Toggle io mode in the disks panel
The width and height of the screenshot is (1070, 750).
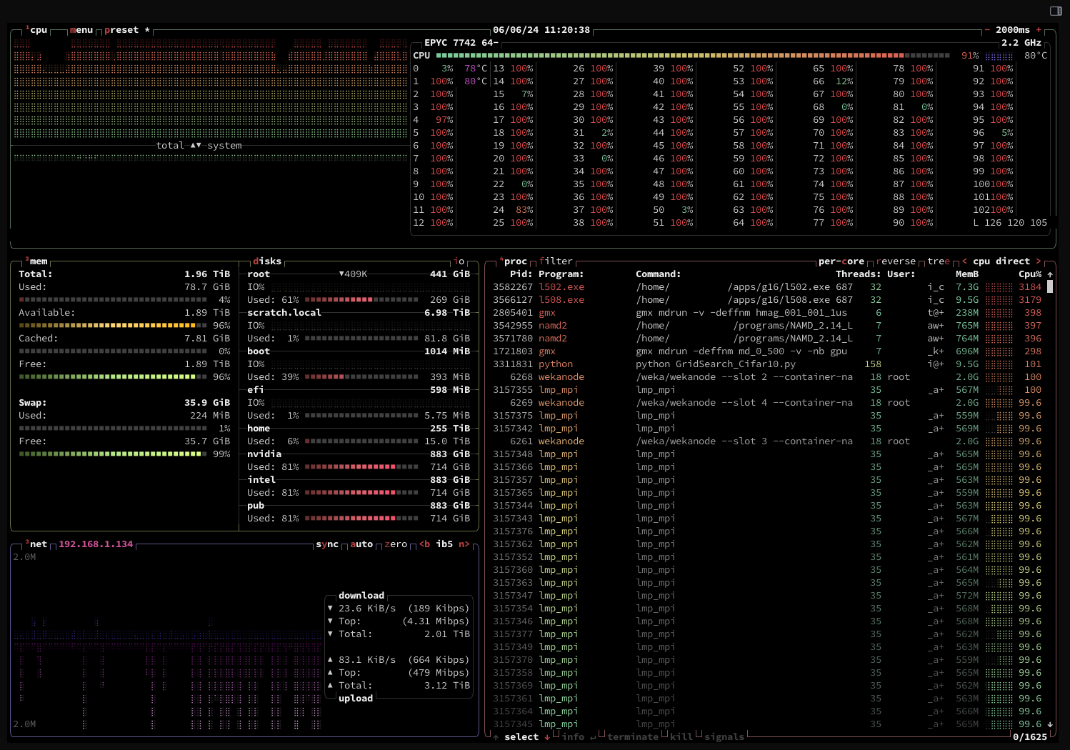click(x=459, y=261)
